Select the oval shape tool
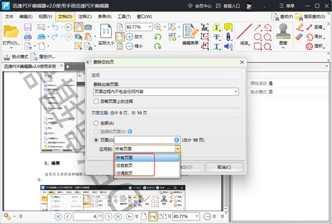 coord(258,37)
